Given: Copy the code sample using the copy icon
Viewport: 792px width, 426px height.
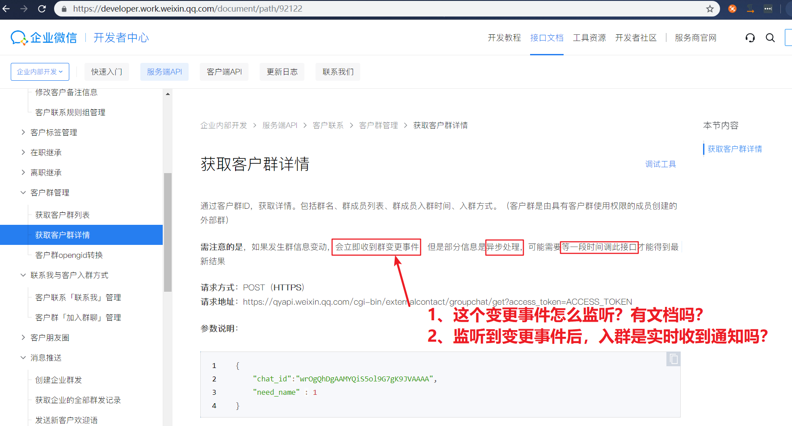Looking at the screenshot, I should click(673, 359).
